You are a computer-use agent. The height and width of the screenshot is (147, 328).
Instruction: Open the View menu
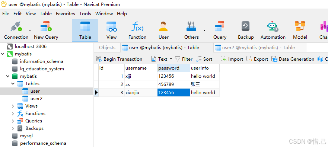click(x=31, y=14)
